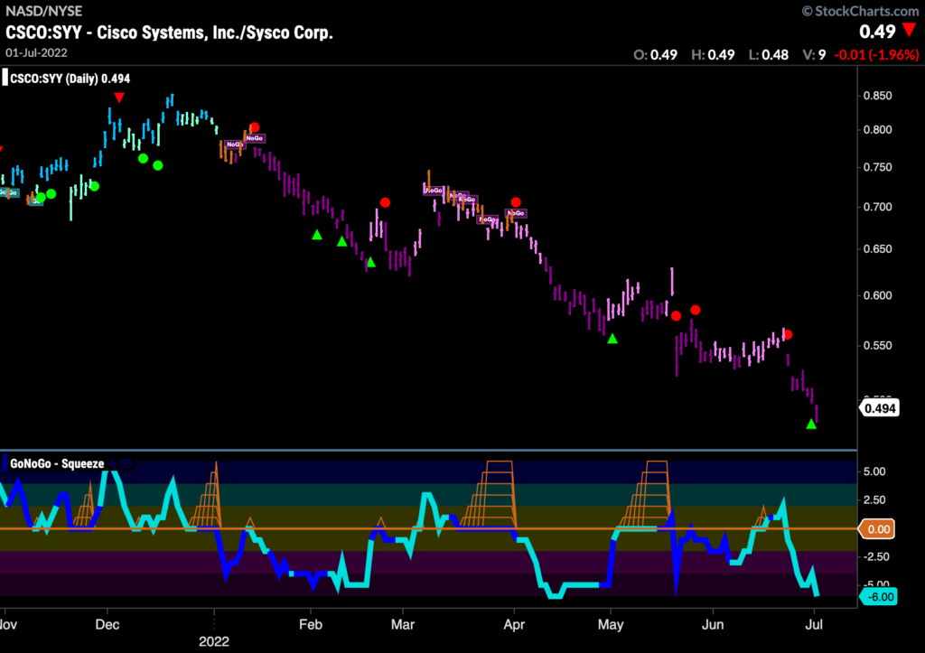Click the 0.650 price axis label
925x653 pixels.
(x=878, y=249)
